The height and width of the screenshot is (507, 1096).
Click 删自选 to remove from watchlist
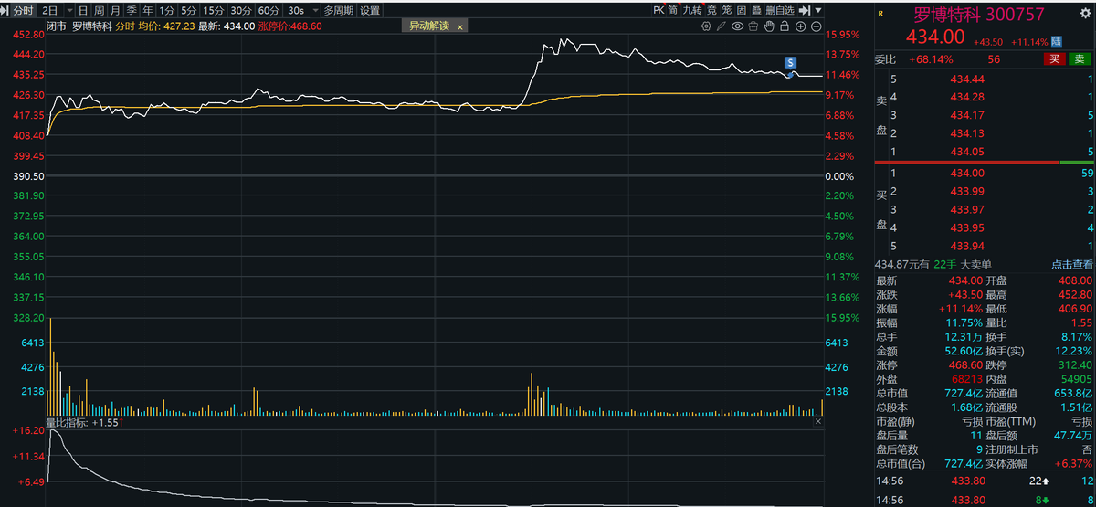click(x=780, y=10)
